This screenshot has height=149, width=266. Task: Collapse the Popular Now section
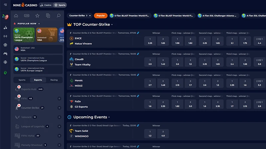tap(39, 24)
